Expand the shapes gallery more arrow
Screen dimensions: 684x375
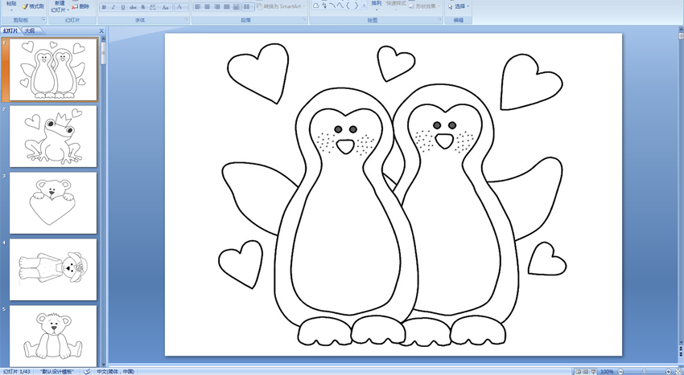point(364,6)
